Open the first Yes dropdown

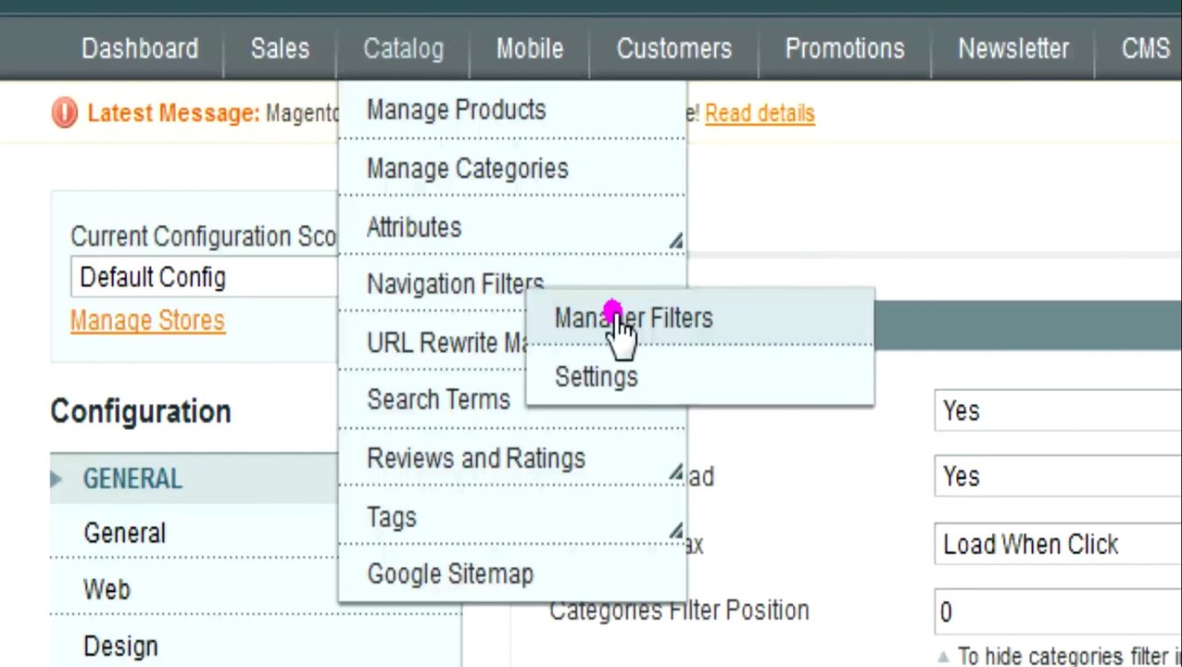pyautogui.click(x=1058, y=410)
